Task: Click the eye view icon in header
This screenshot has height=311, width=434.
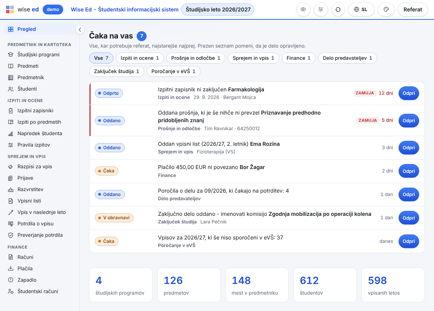Action: (x=303, y=10)
